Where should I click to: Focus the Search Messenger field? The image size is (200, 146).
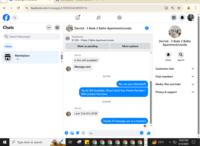coord(32,36)
